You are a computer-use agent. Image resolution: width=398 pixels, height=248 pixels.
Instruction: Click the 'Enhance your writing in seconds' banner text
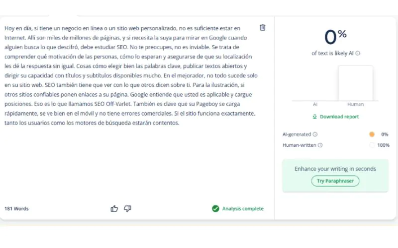(335, 169)
